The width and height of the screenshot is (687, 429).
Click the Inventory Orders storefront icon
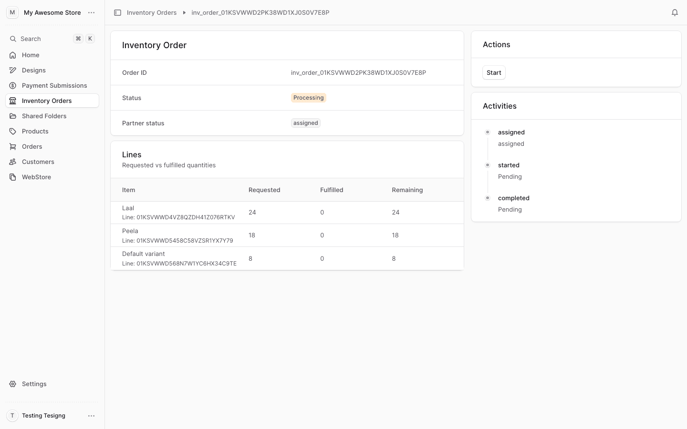coord(13,101)
